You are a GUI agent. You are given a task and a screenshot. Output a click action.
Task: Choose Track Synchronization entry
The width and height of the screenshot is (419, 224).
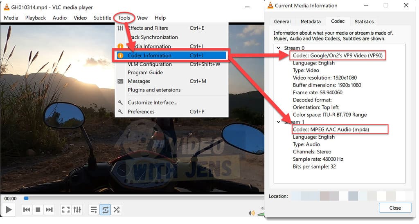(x=172, y=37)
